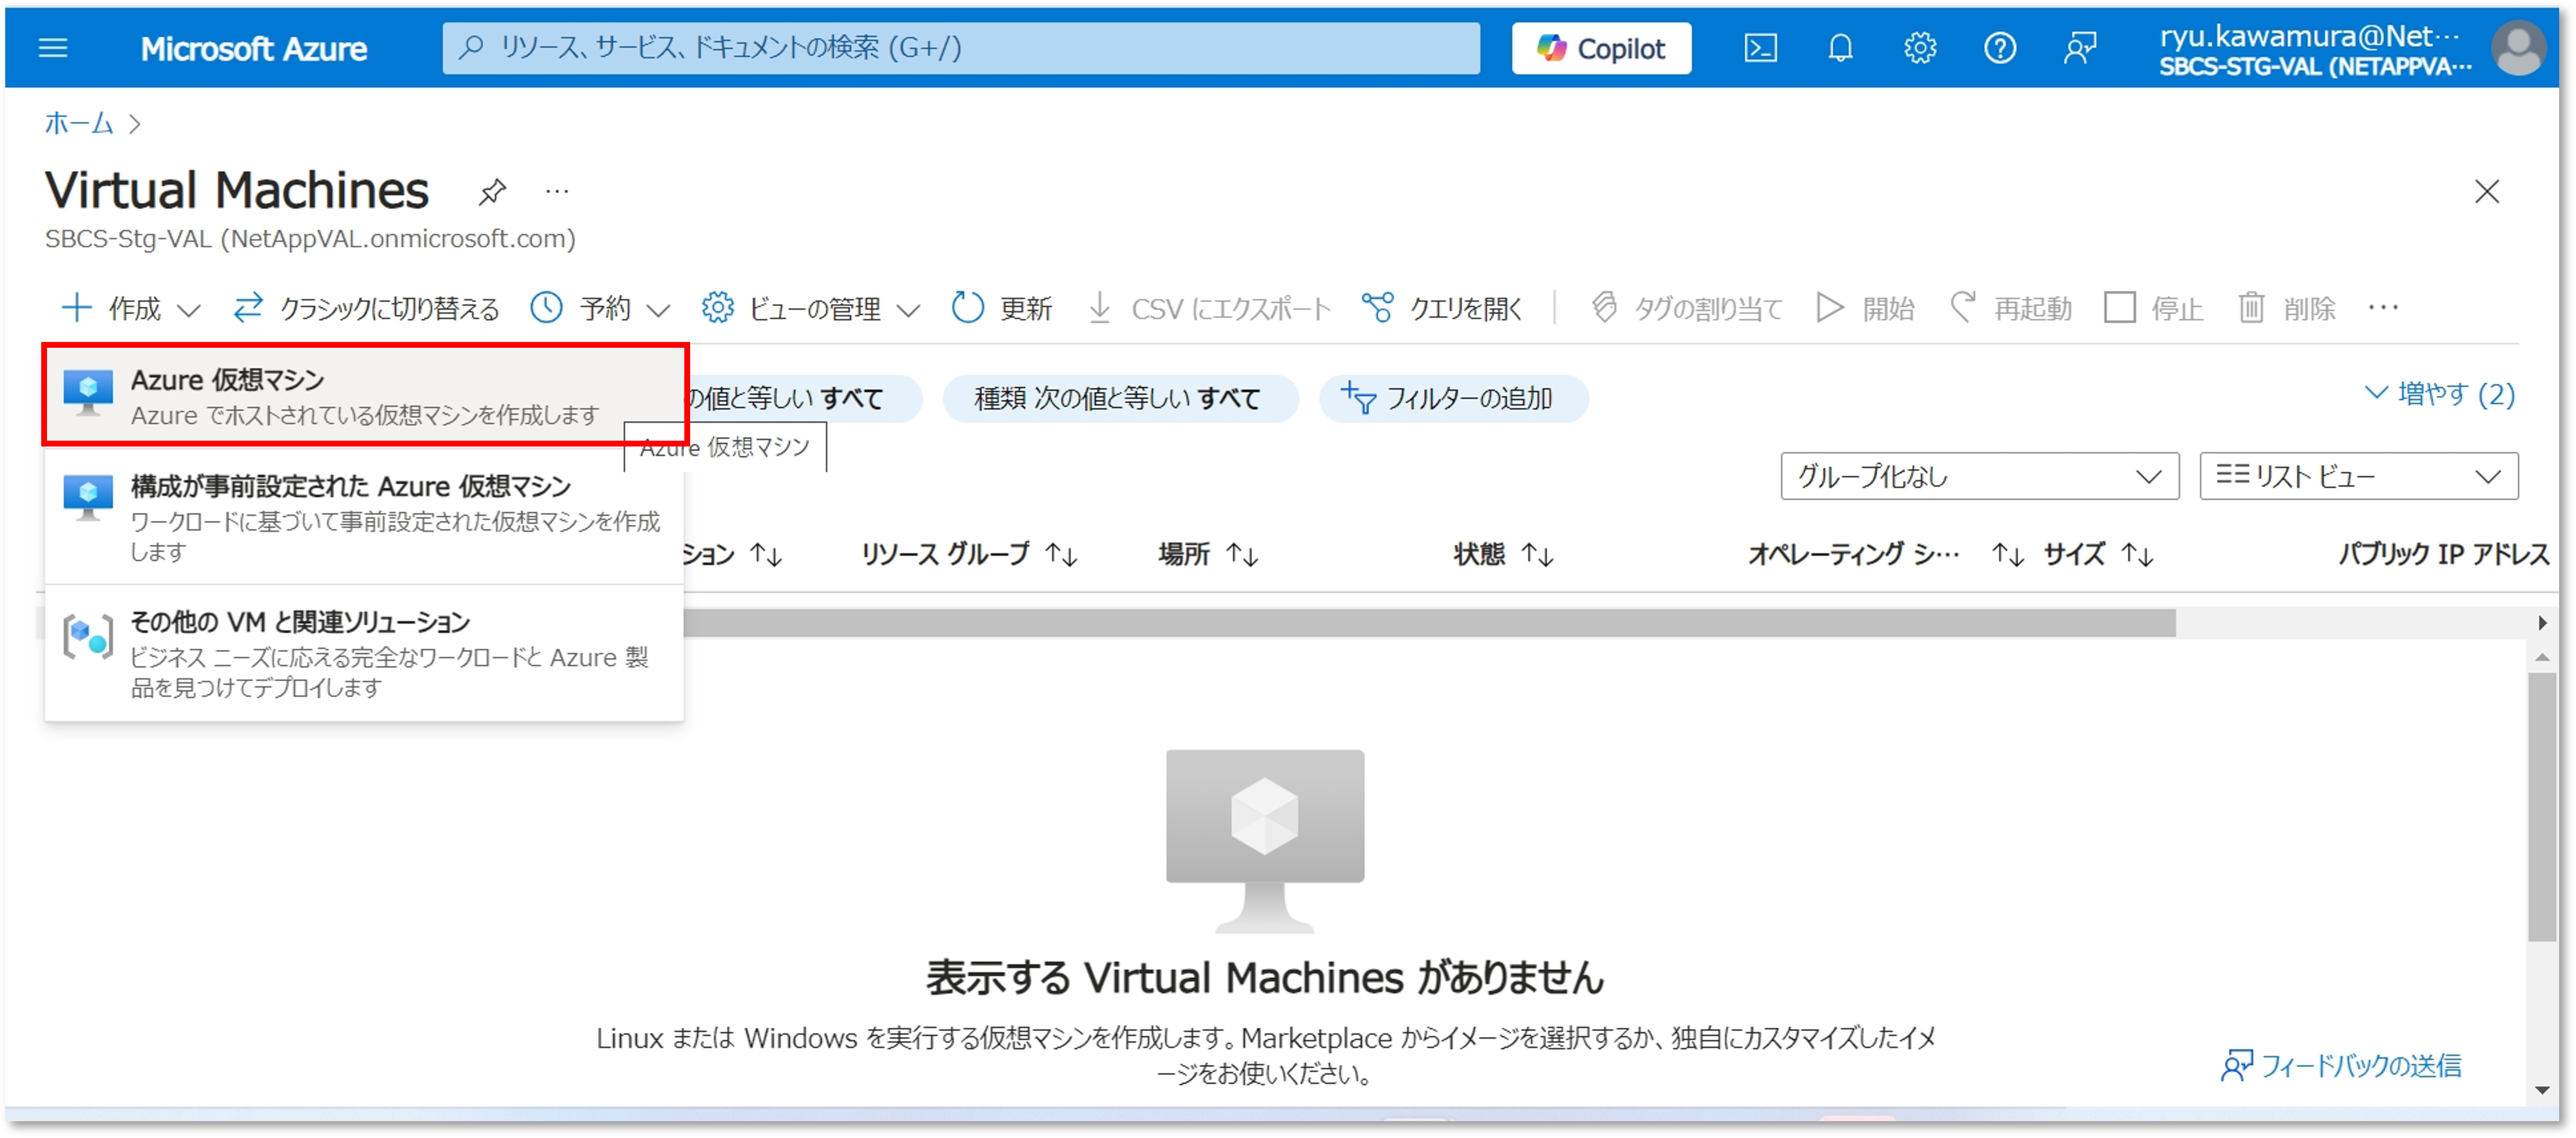Viewport: 2576px width, 1138px height.
Task: Click 再起動 restart icon
Action: (x=1963, y=307)
